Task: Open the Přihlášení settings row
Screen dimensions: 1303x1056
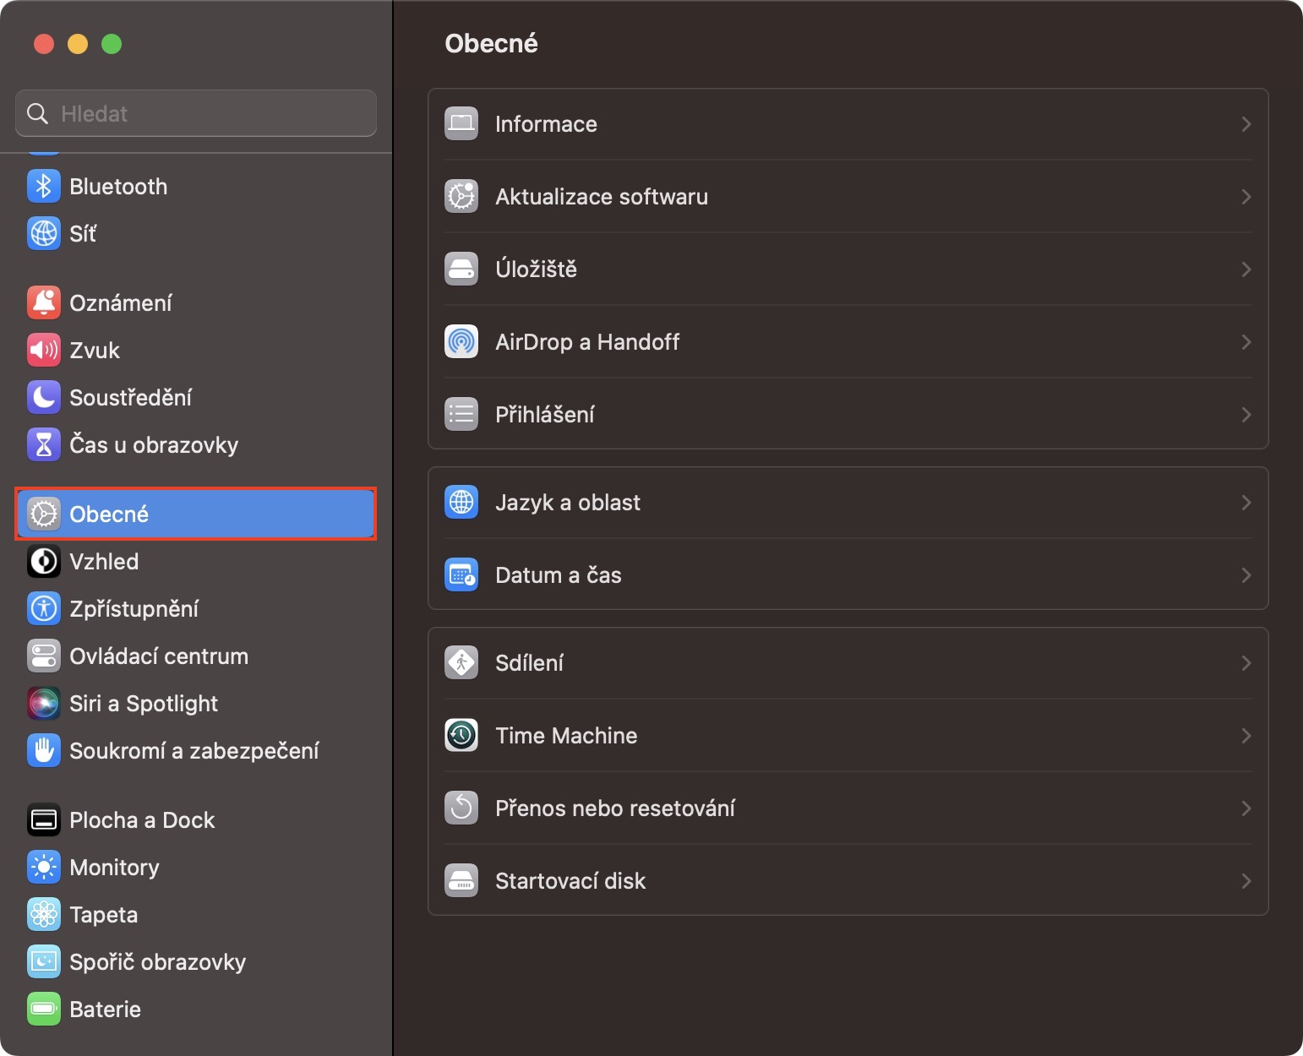Action: (x=545, y=415)
